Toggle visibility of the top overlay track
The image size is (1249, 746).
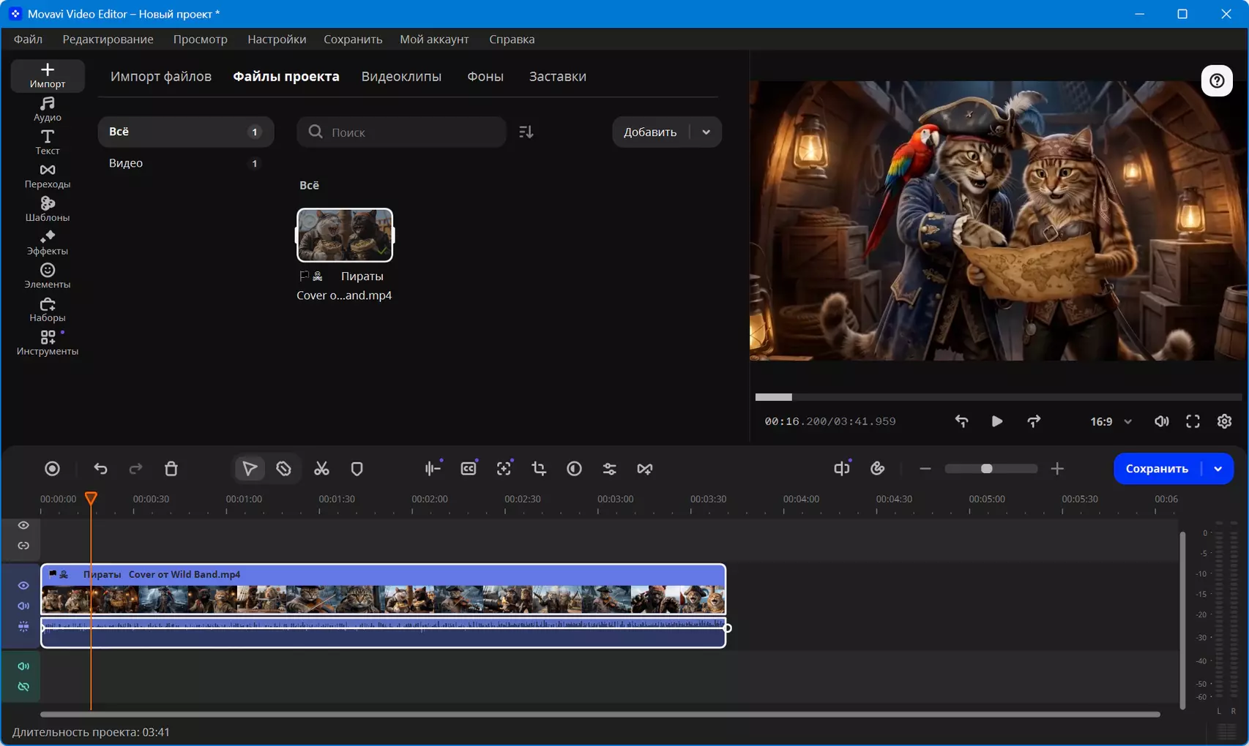coord(23,525)
